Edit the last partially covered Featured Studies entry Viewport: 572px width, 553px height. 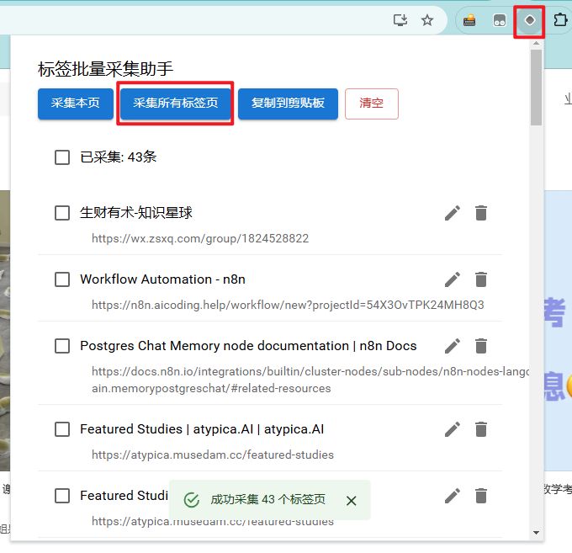tap(453, 496)
